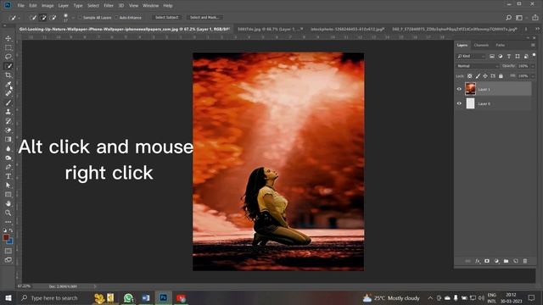
Task: Click the link layers icon
Action: (x=467, y=261)
